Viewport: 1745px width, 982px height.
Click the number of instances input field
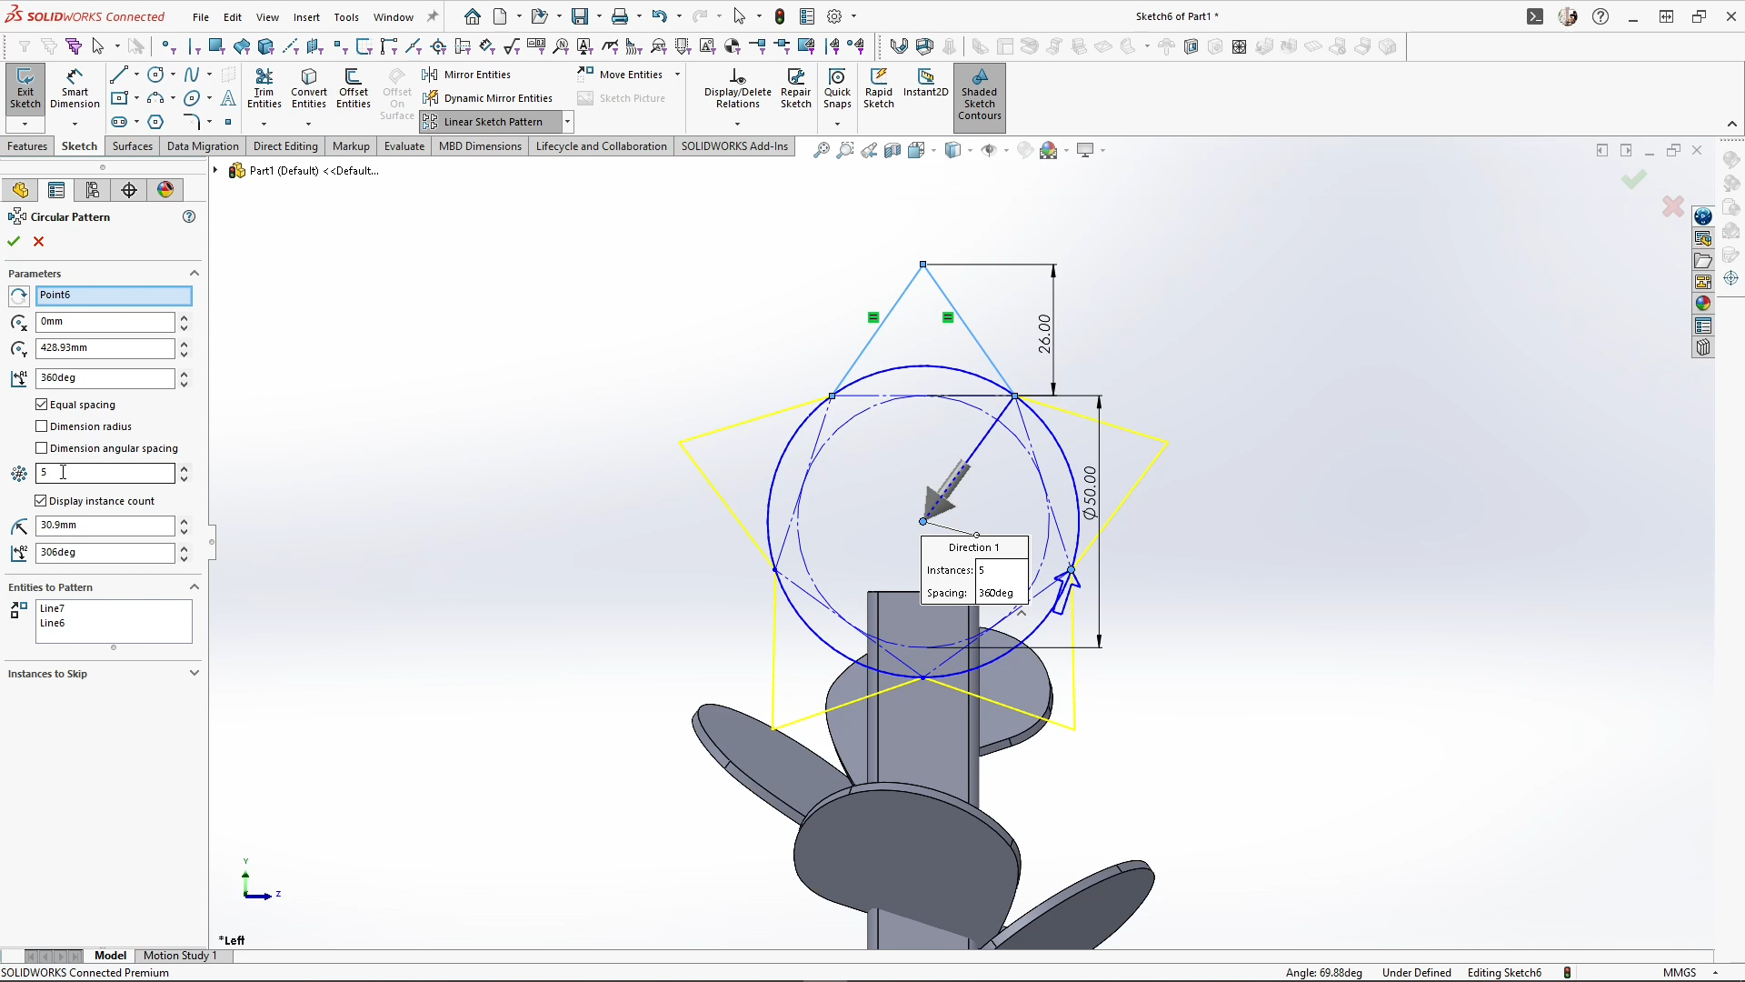click(105, 473)
